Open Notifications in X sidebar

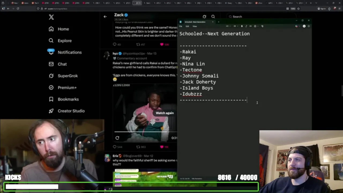pos(65,52)
